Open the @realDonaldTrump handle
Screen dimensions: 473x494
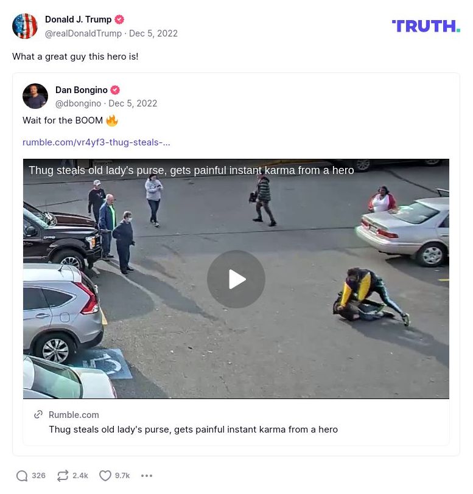coord(83,33)
